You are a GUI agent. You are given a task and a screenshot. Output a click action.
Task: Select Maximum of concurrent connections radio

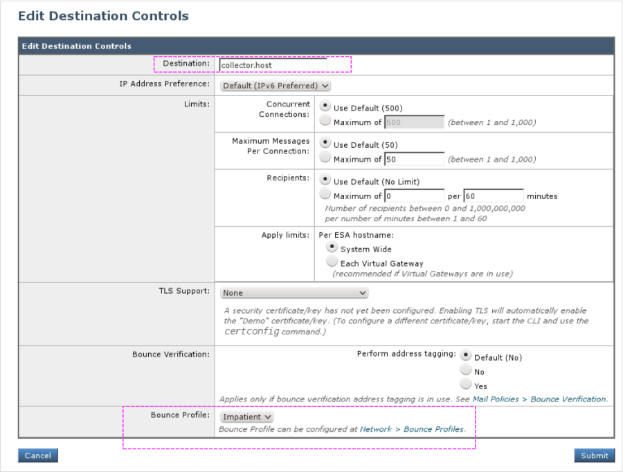click(325, 122)
